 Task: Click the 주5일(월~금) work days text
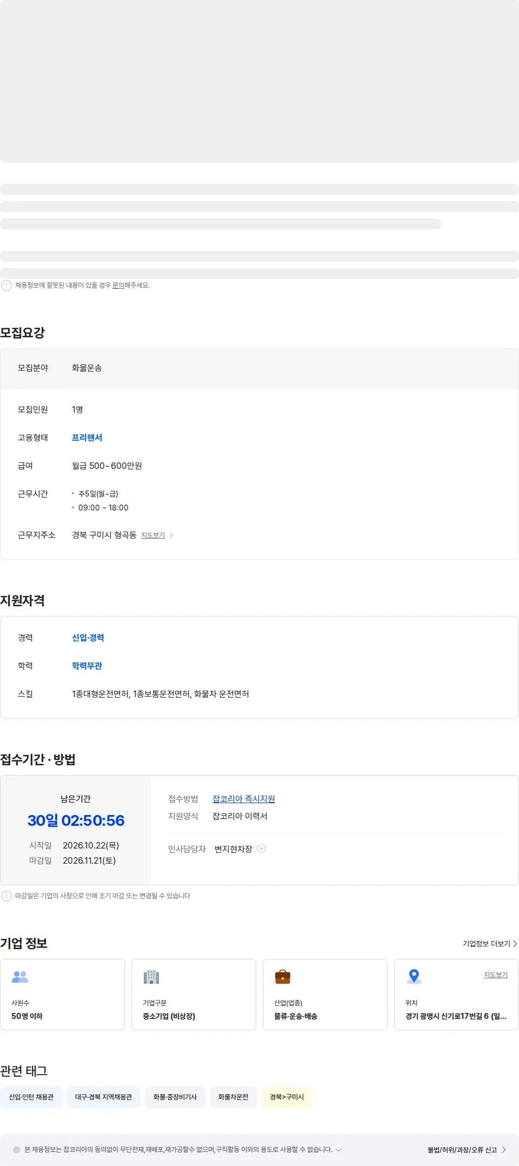coord(98,494)
